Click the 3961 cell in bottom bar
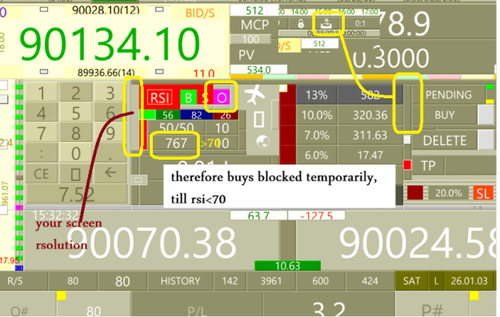The height and width of the screenshot is (317, 500). coord(271,281)
